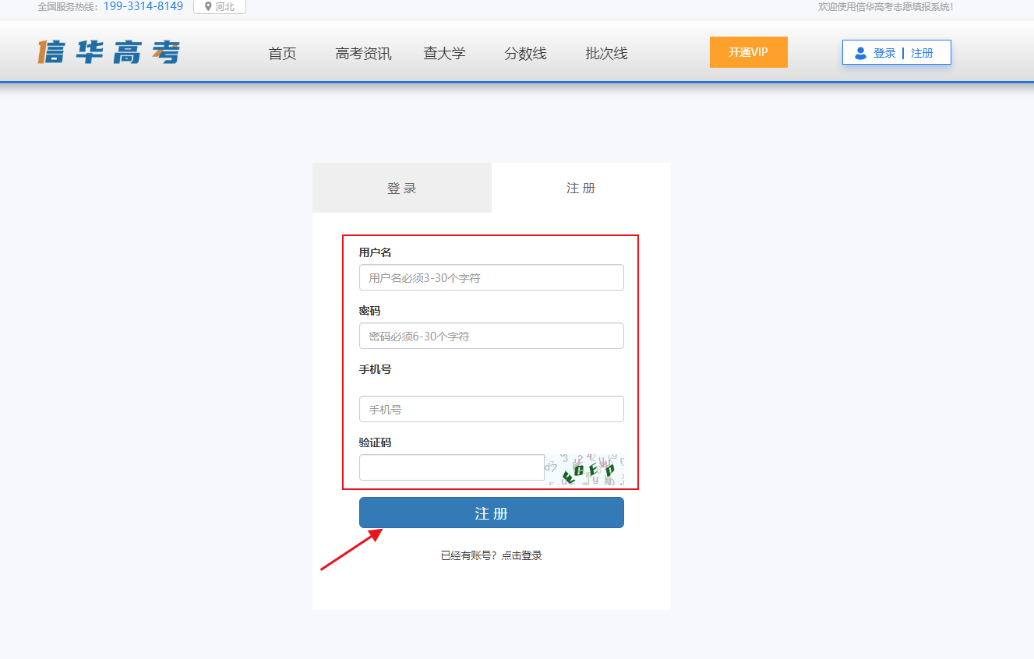This screenshot has width=1034, height=659.
Task: Click the location pin icon beside 河北
Action: click(x=208, y=6)
